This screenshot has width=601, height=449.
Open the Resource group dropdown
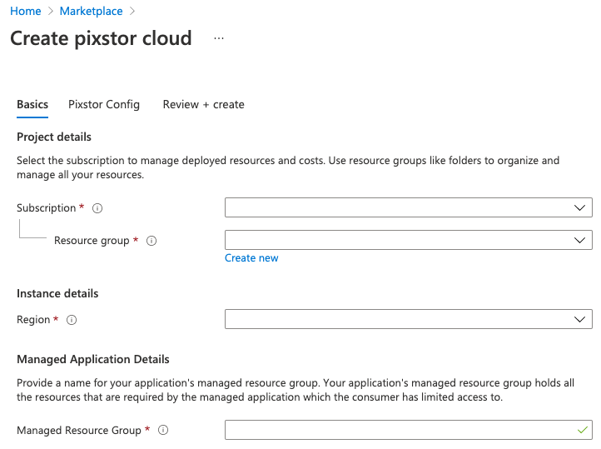pos(408,240)
